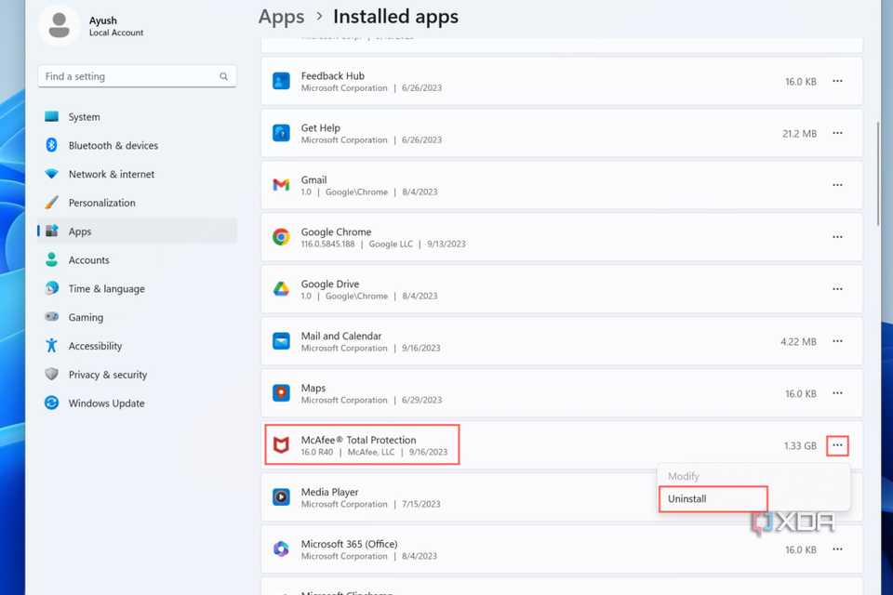Go to Bluetooth & devices settings
893x595 pixels.
[113, 146]
